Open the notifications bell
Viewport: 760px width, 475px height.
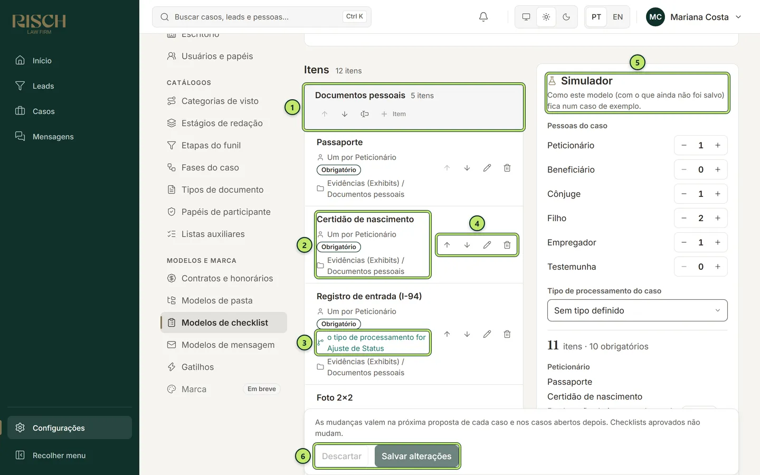(x=483, y=17)
